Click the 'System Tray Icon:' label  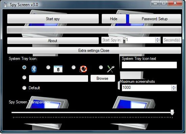click(23, 59)
